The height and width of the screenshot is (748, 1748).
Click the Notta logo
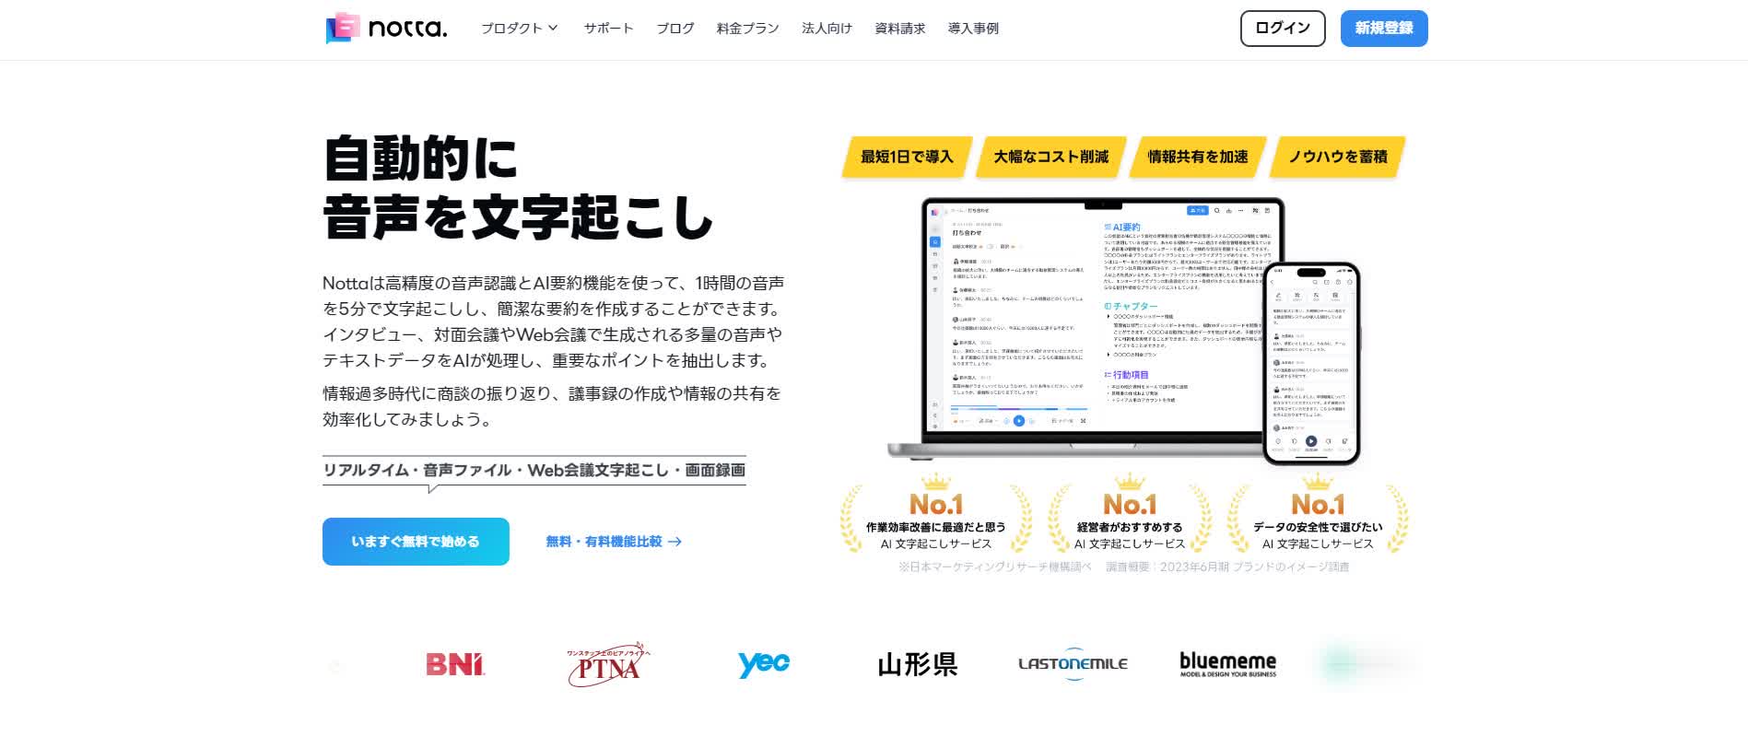(x=387, y=29)
